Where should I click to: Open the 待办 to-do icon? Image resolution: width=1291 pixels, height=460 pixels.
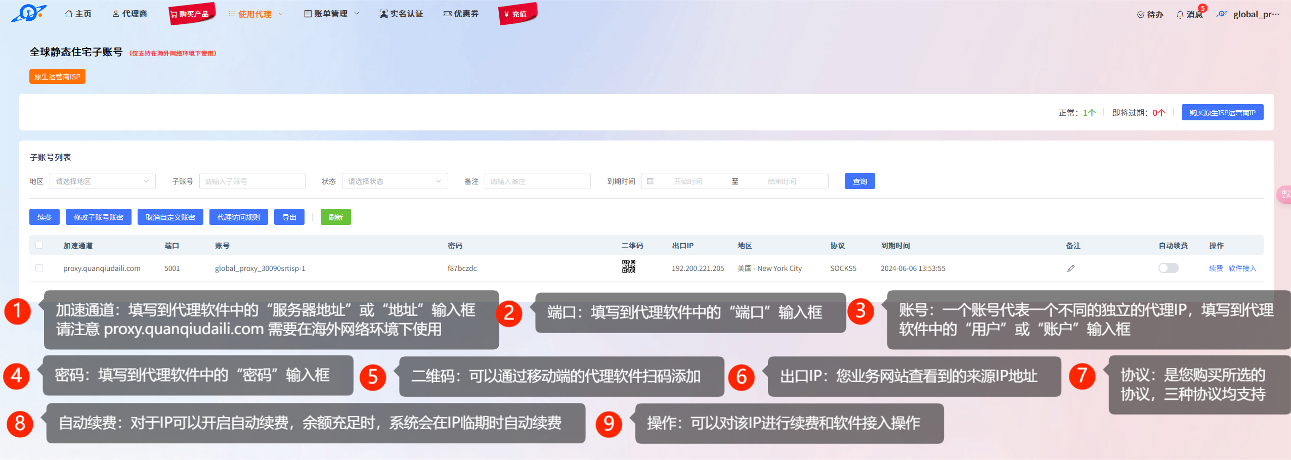pyautogui.click(x=1150, y=14)
